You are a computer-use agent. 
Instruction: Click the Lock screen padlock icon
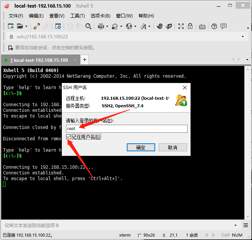(190, 26)
